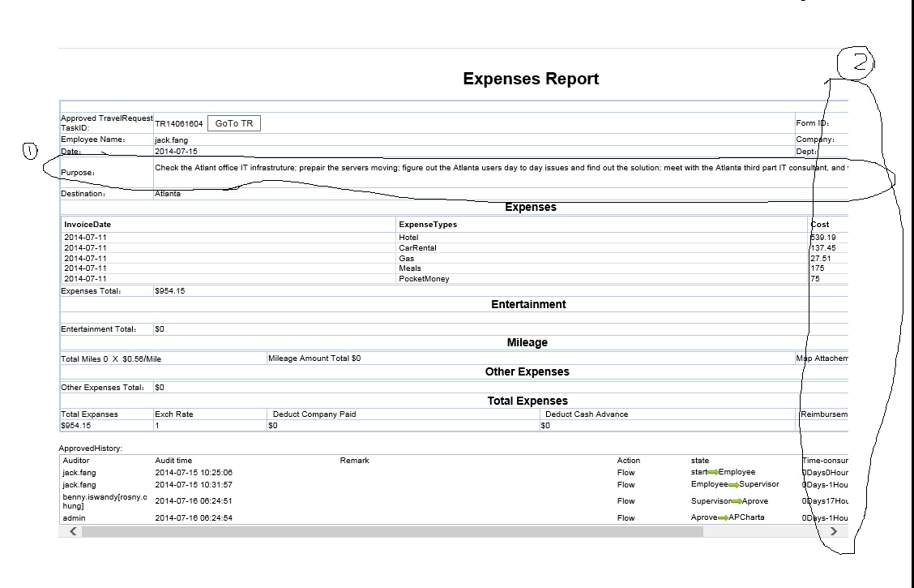Click the CarRental cost 137.45
The image size is (914, 588).
[822, 248]
